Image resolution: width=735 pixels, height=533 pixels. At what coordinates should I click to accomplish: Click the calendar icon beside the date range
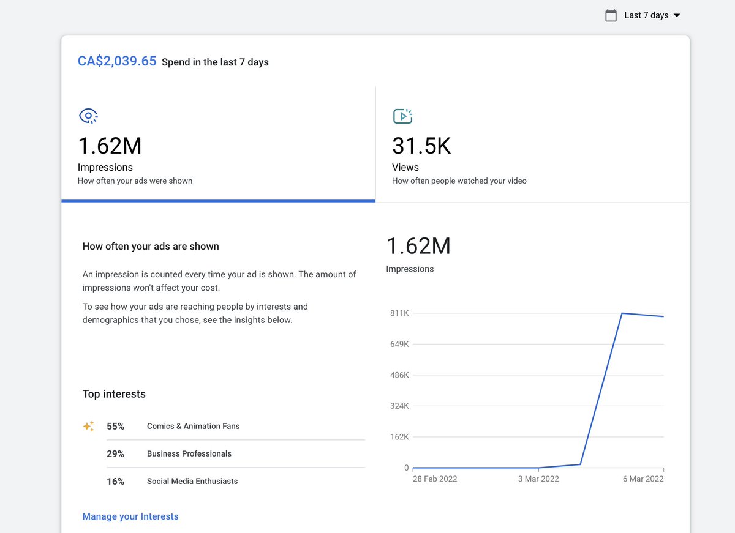click(x=611, y=15)
